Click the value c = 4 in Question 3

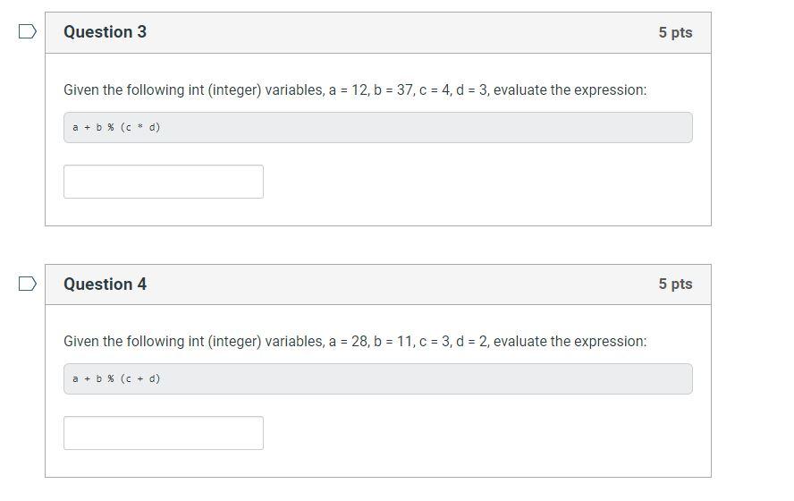pyautogui.click(x=435, y=90)
